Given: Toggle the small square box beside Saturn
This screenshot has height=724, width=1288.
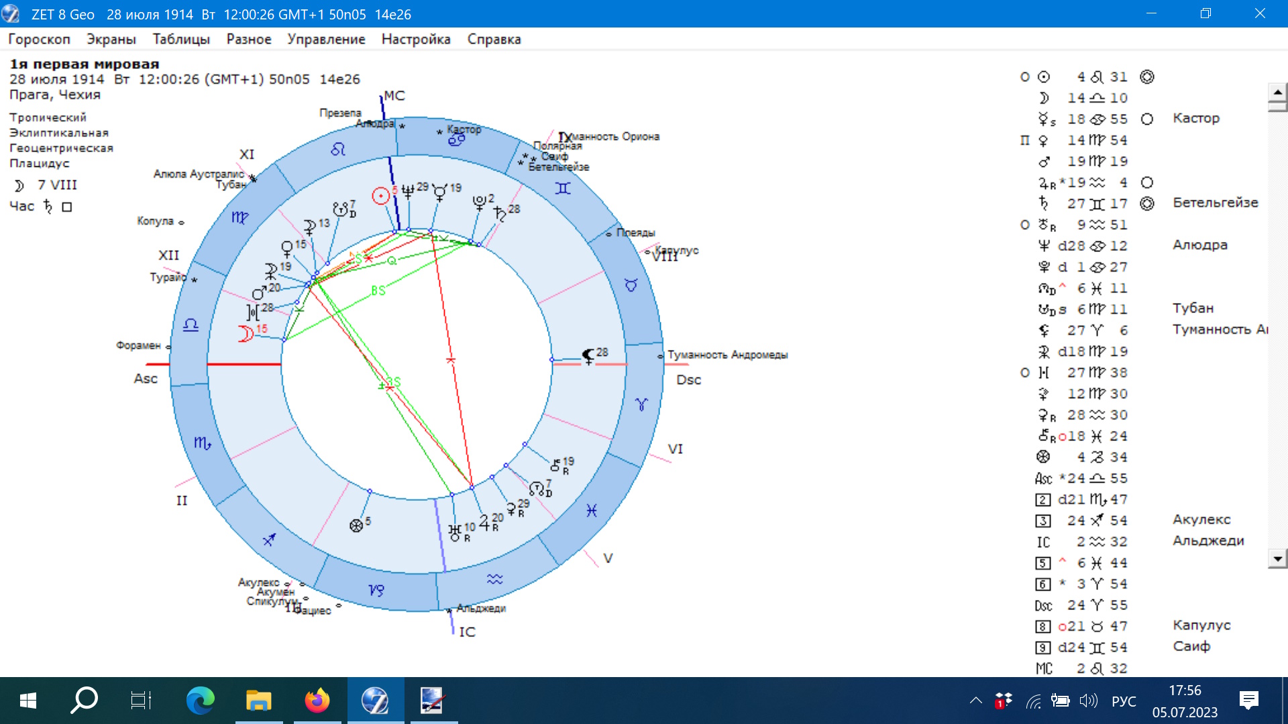Looking at the screenshot, I should (67, 207).
